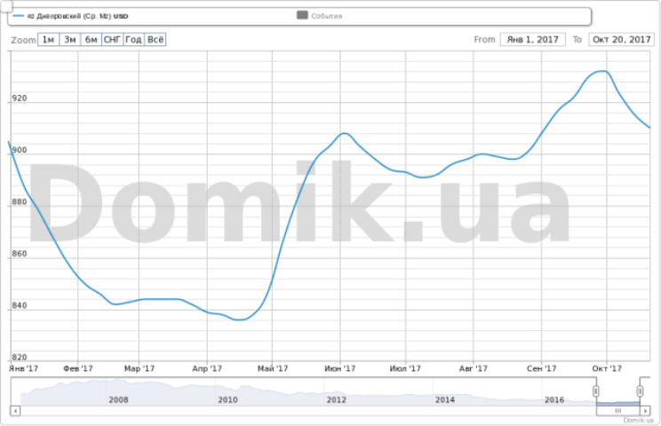Click the 2016 label in navigator timeline
661x426 pixels.
(554, 399)
